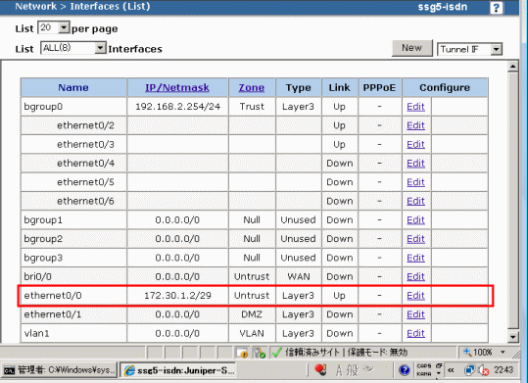Click the VLAN zone cell

[252, 333]
